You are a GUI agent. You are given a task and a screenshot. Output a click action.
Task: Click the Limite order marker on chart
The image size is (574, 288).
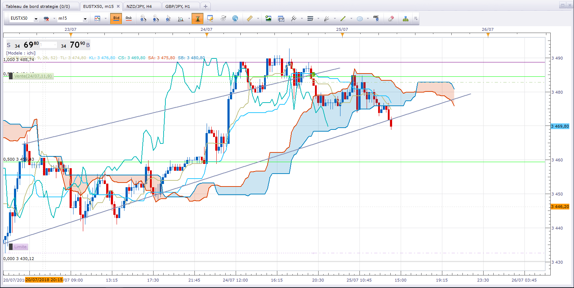[x=20, y=247]
